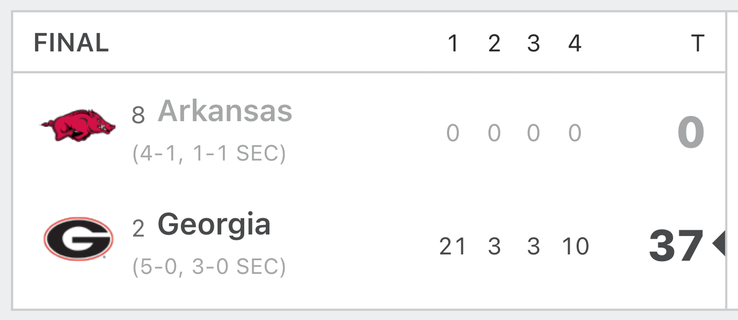Viewport: 738px width, 320px height.
Task: Select the 1st quarter column header
Action: click(x=453, y=44)
